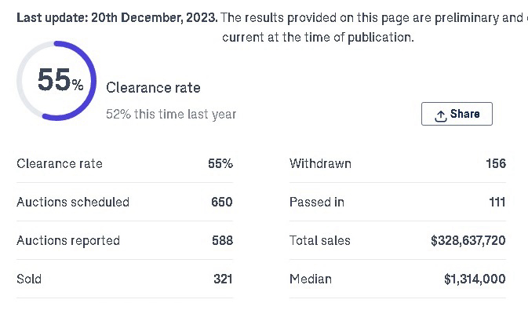
Task: Click the Auctions scheduled row label
Action: click(73, 203)
